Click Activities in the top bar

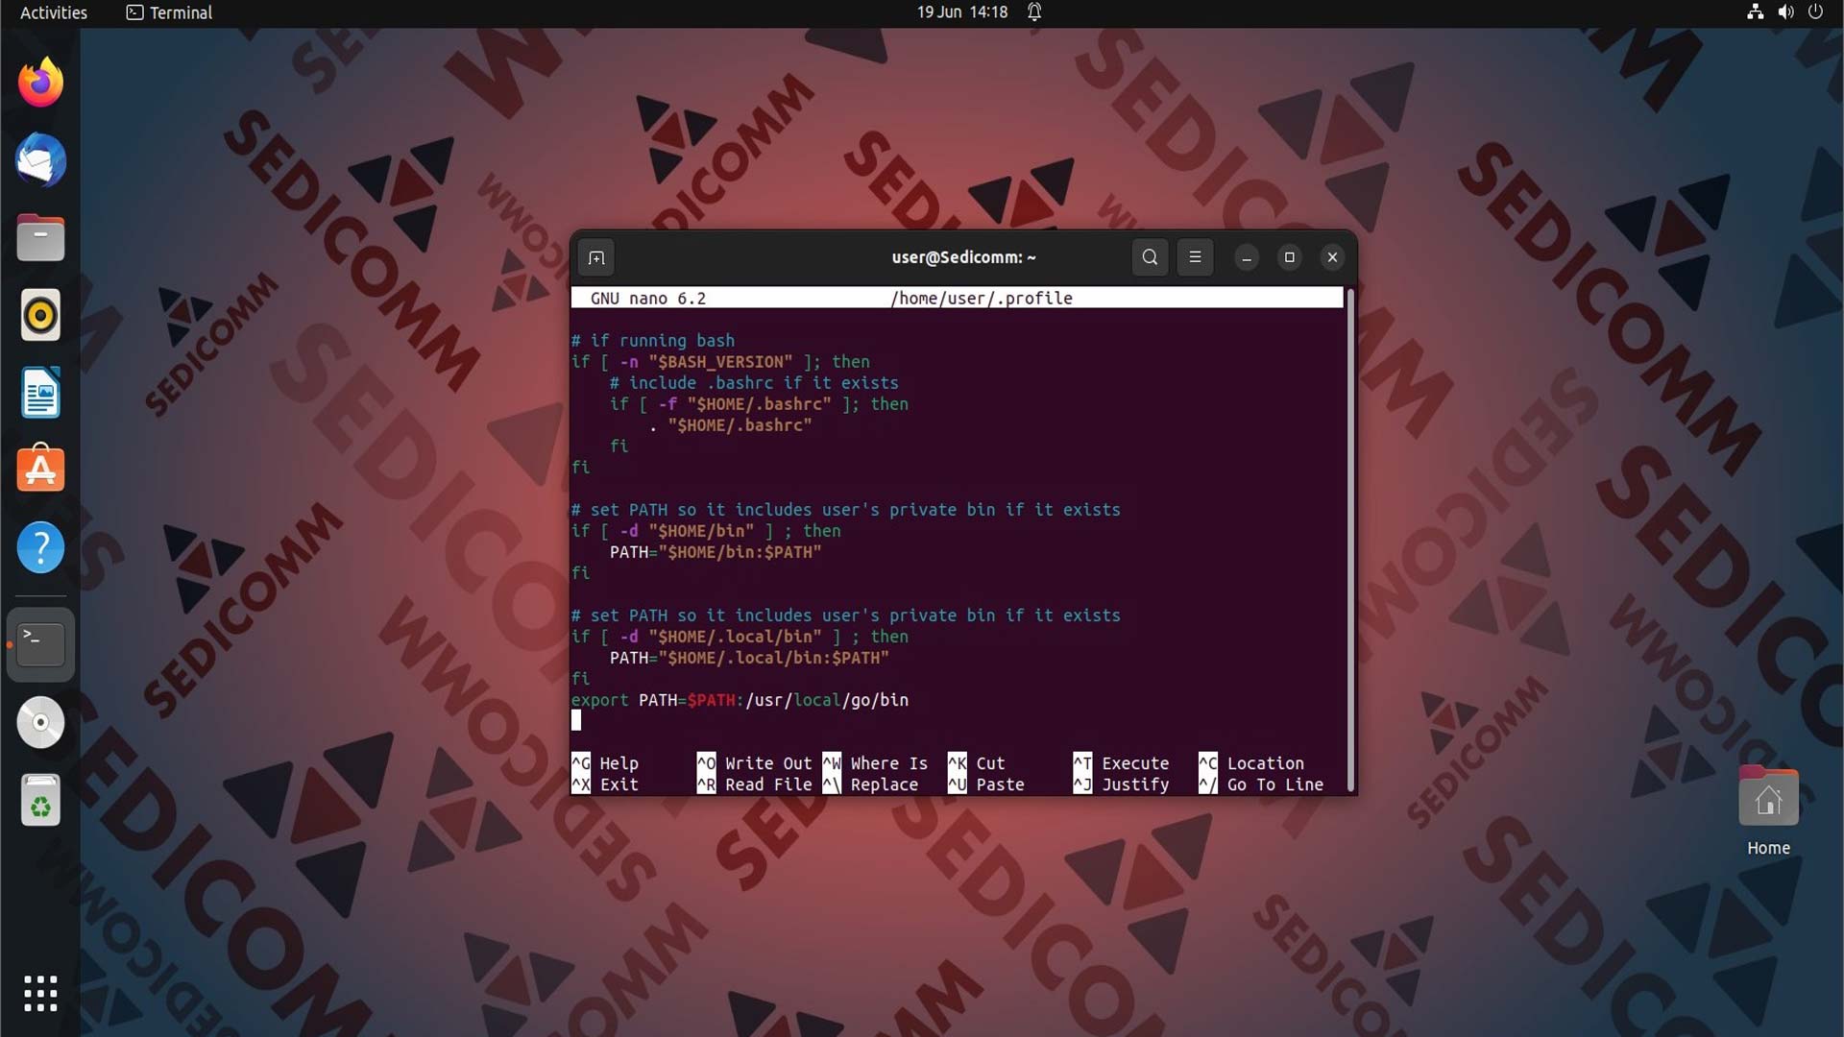tap(54, 12)
